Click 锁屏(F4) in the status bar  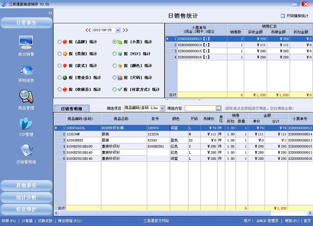9,221
